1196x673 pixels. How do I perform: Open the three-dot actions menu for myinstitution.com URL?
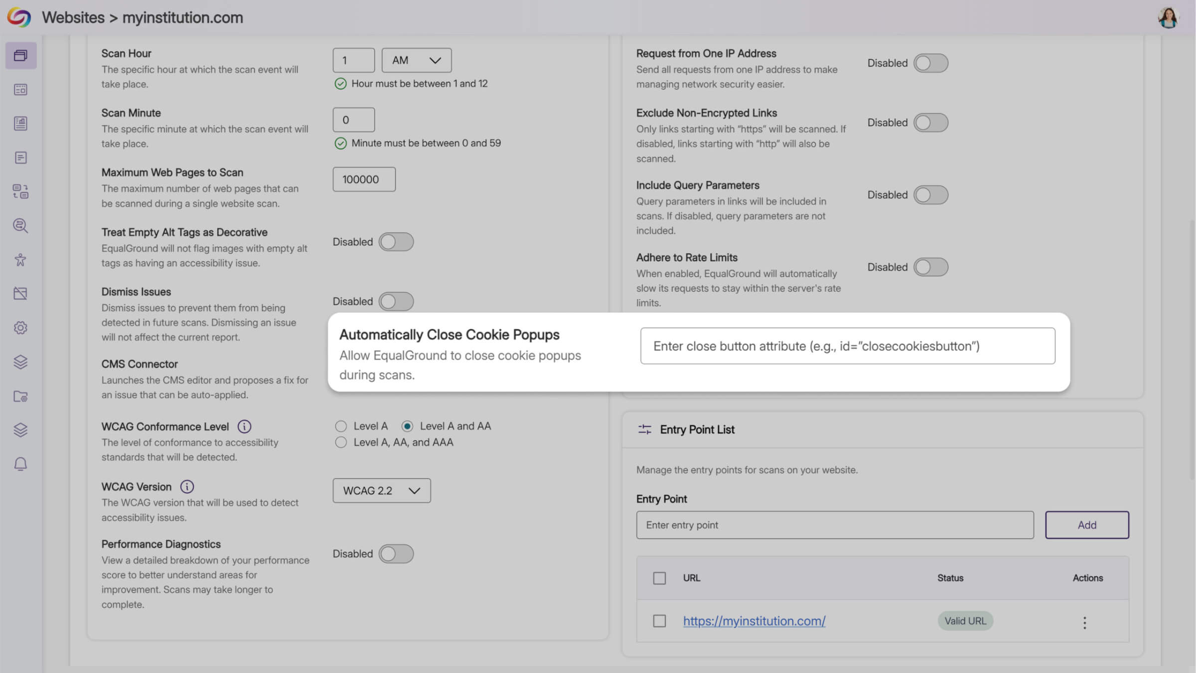[1084, 622]
